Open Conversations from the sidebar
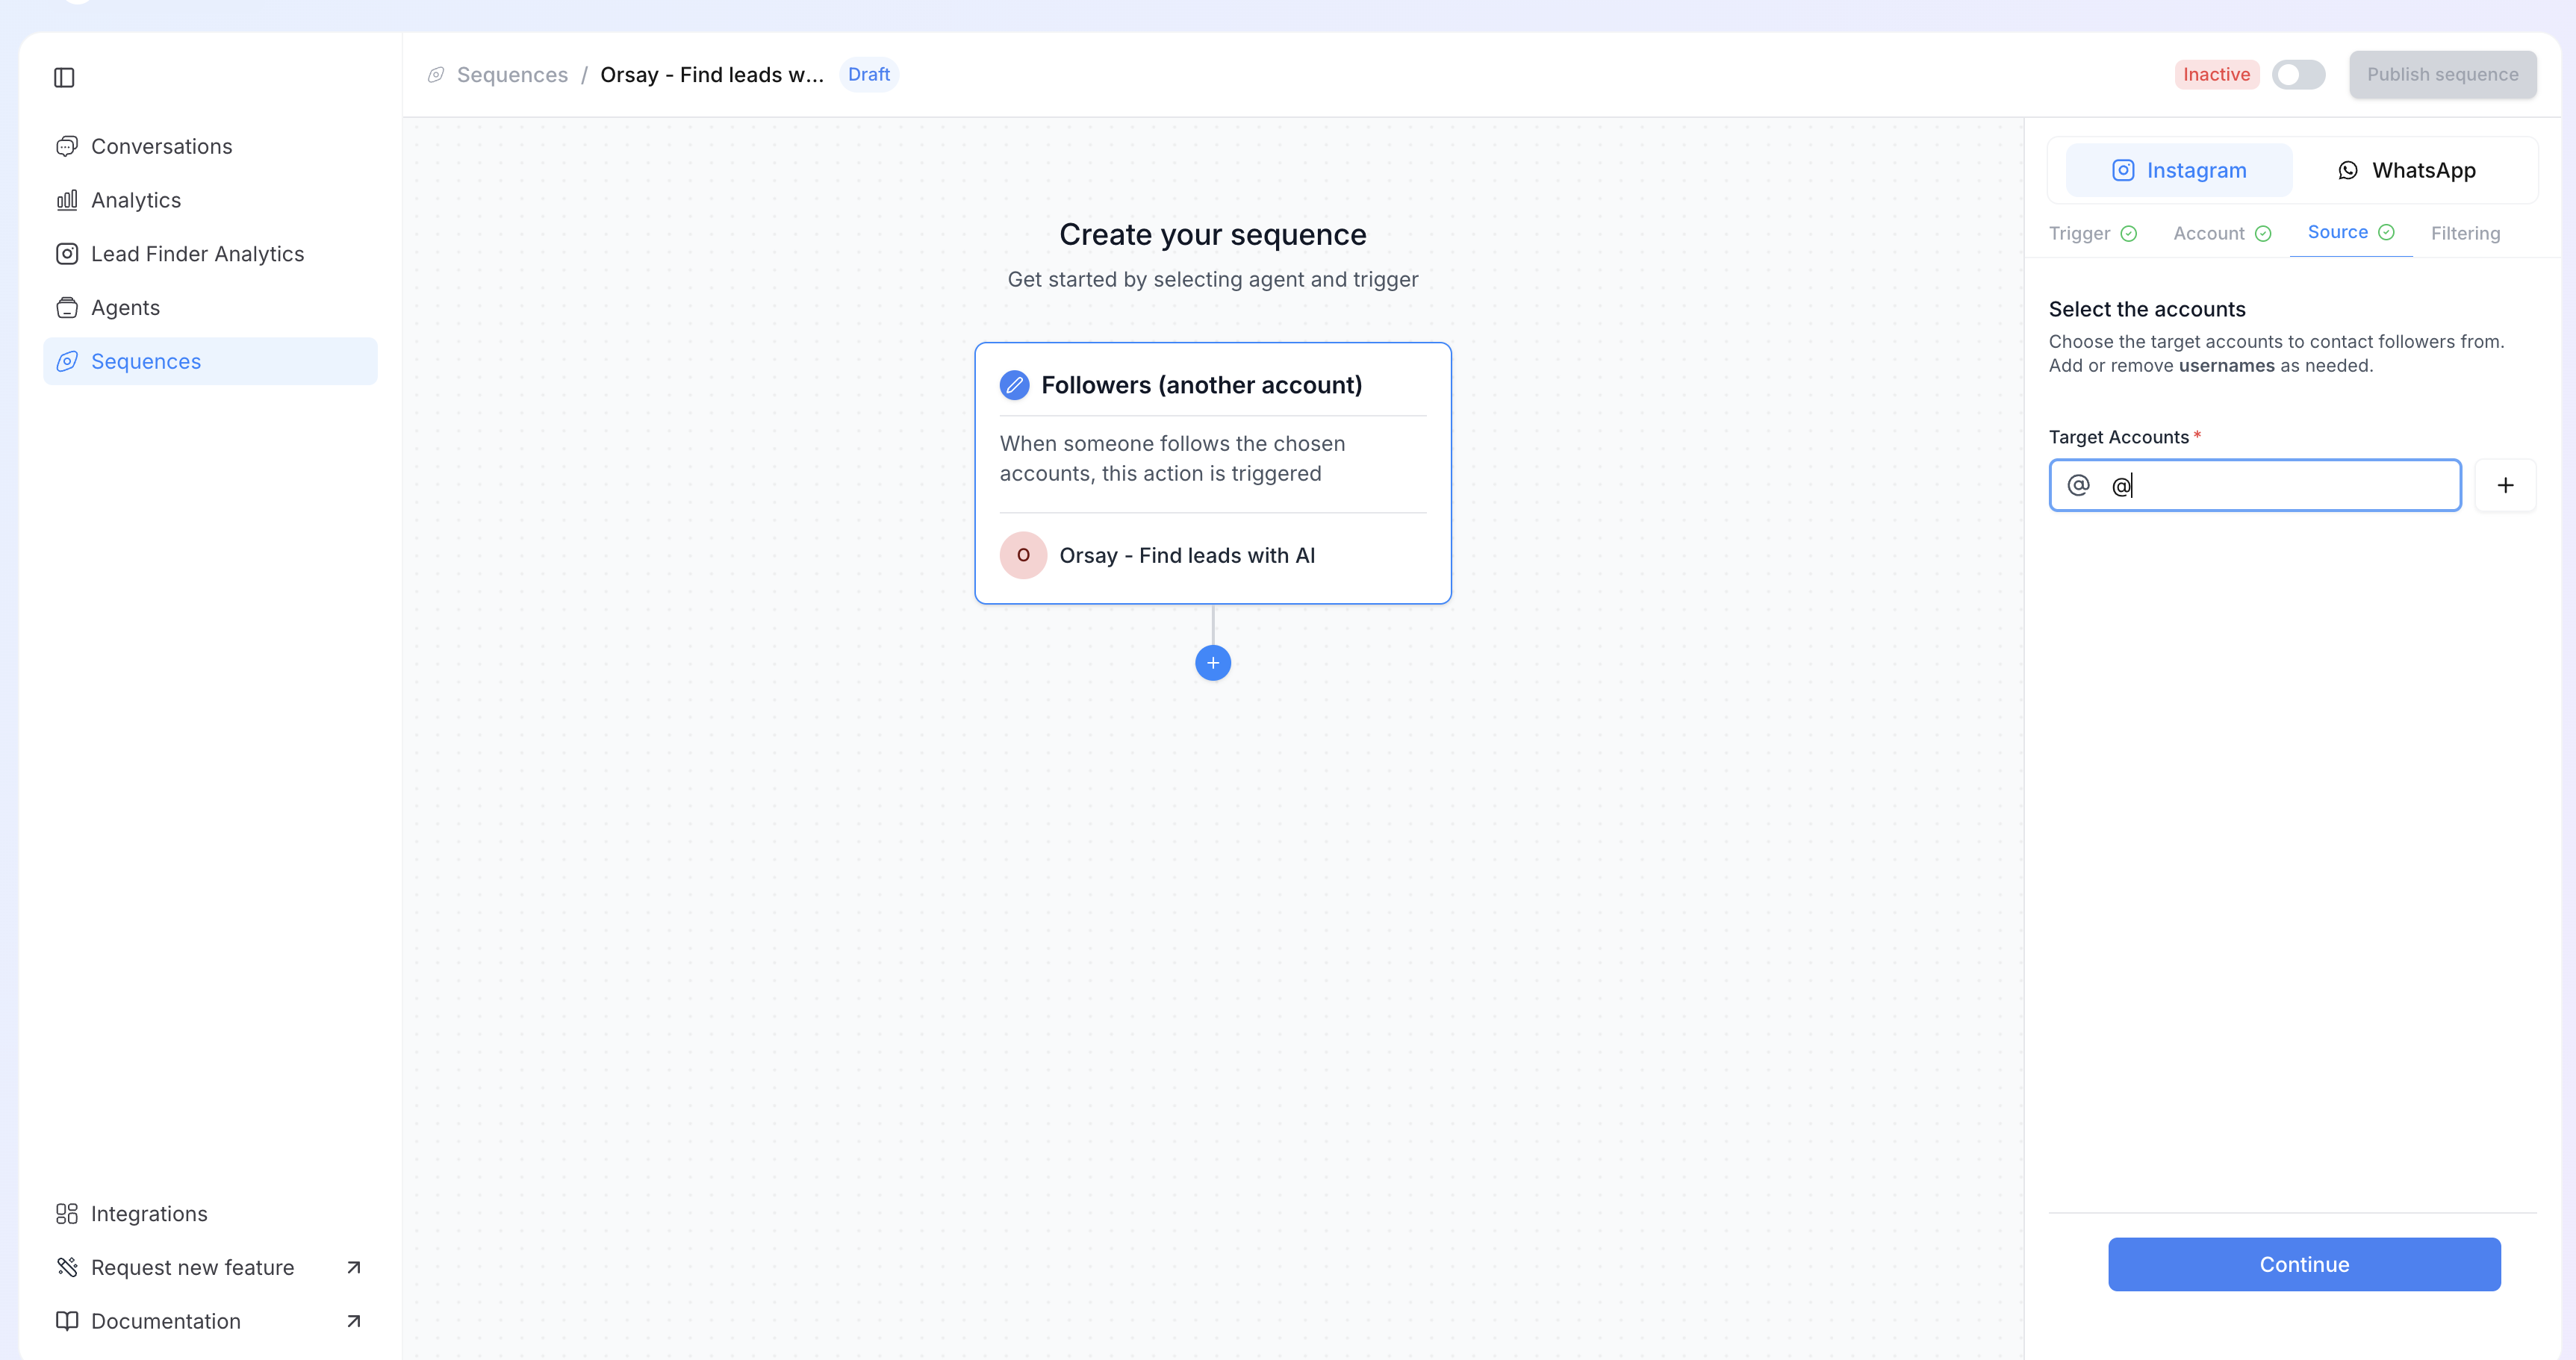2576x1360 pixels. 161,147
